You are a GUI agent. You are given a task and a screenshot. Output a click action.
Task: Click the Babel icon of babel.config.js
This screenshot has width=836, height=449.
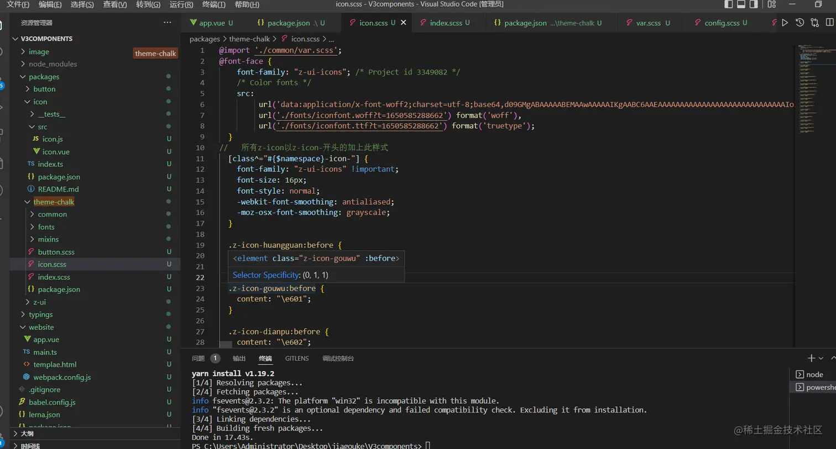pos(22,402)
